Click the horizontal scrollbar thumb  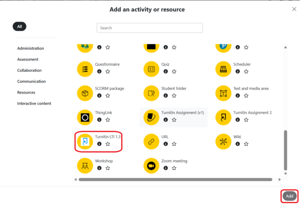pyautogui.click(x=176, y=180)
